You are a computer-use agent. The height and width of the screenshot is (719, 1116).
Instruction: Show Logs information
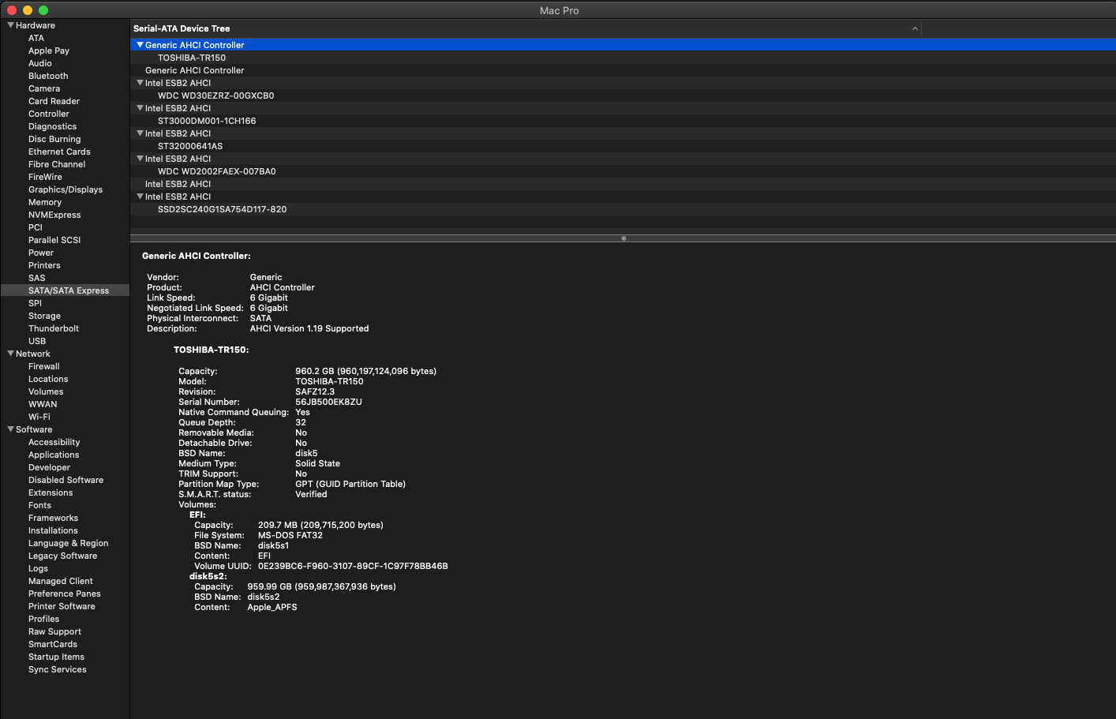click(x=38, y=568)
